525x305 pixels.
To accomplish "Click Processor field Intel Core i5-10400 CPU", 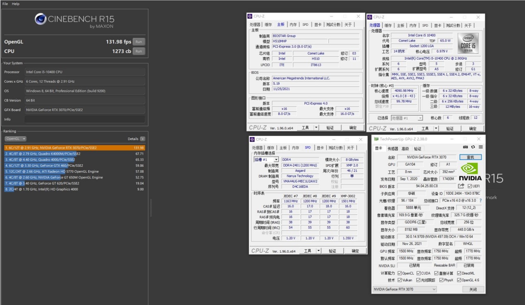I will coord(85,72).
